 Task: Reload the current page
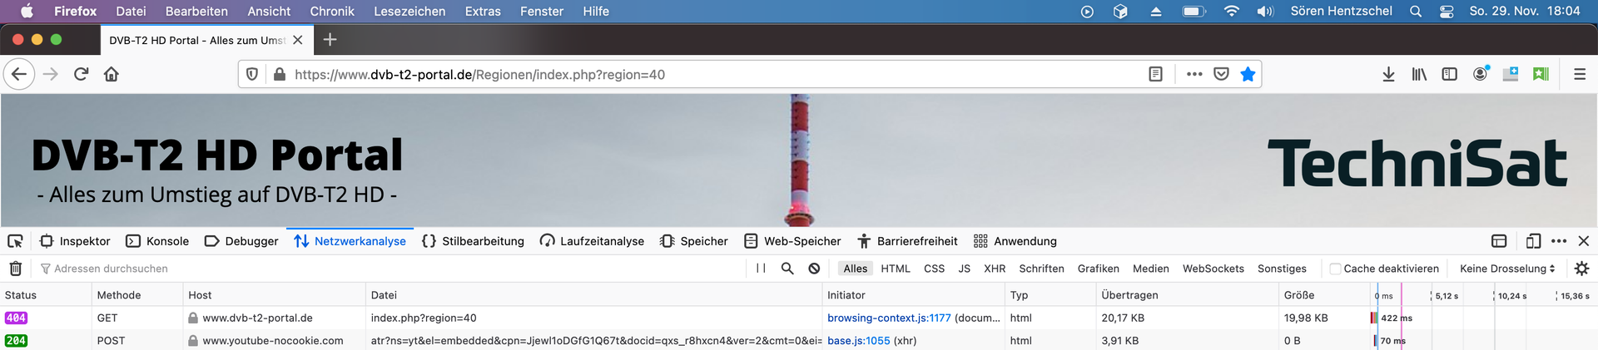pos(81,74)
